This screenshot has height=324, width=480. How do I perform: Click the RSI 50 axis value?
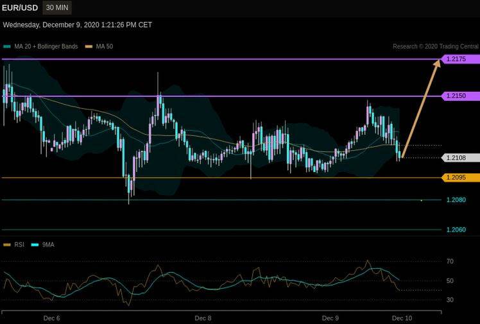click(x=450, y=281)
